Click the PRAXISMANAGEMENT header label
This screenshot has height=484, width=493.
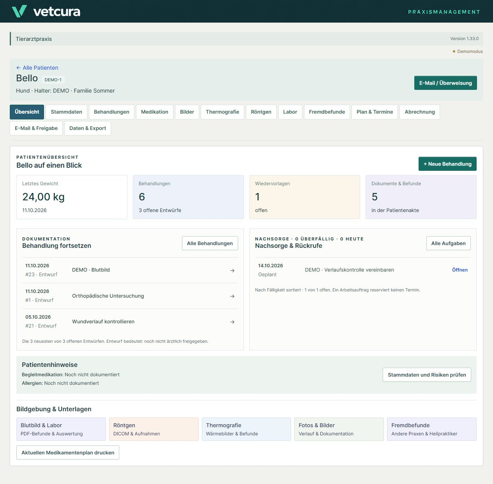coord(444,12)
